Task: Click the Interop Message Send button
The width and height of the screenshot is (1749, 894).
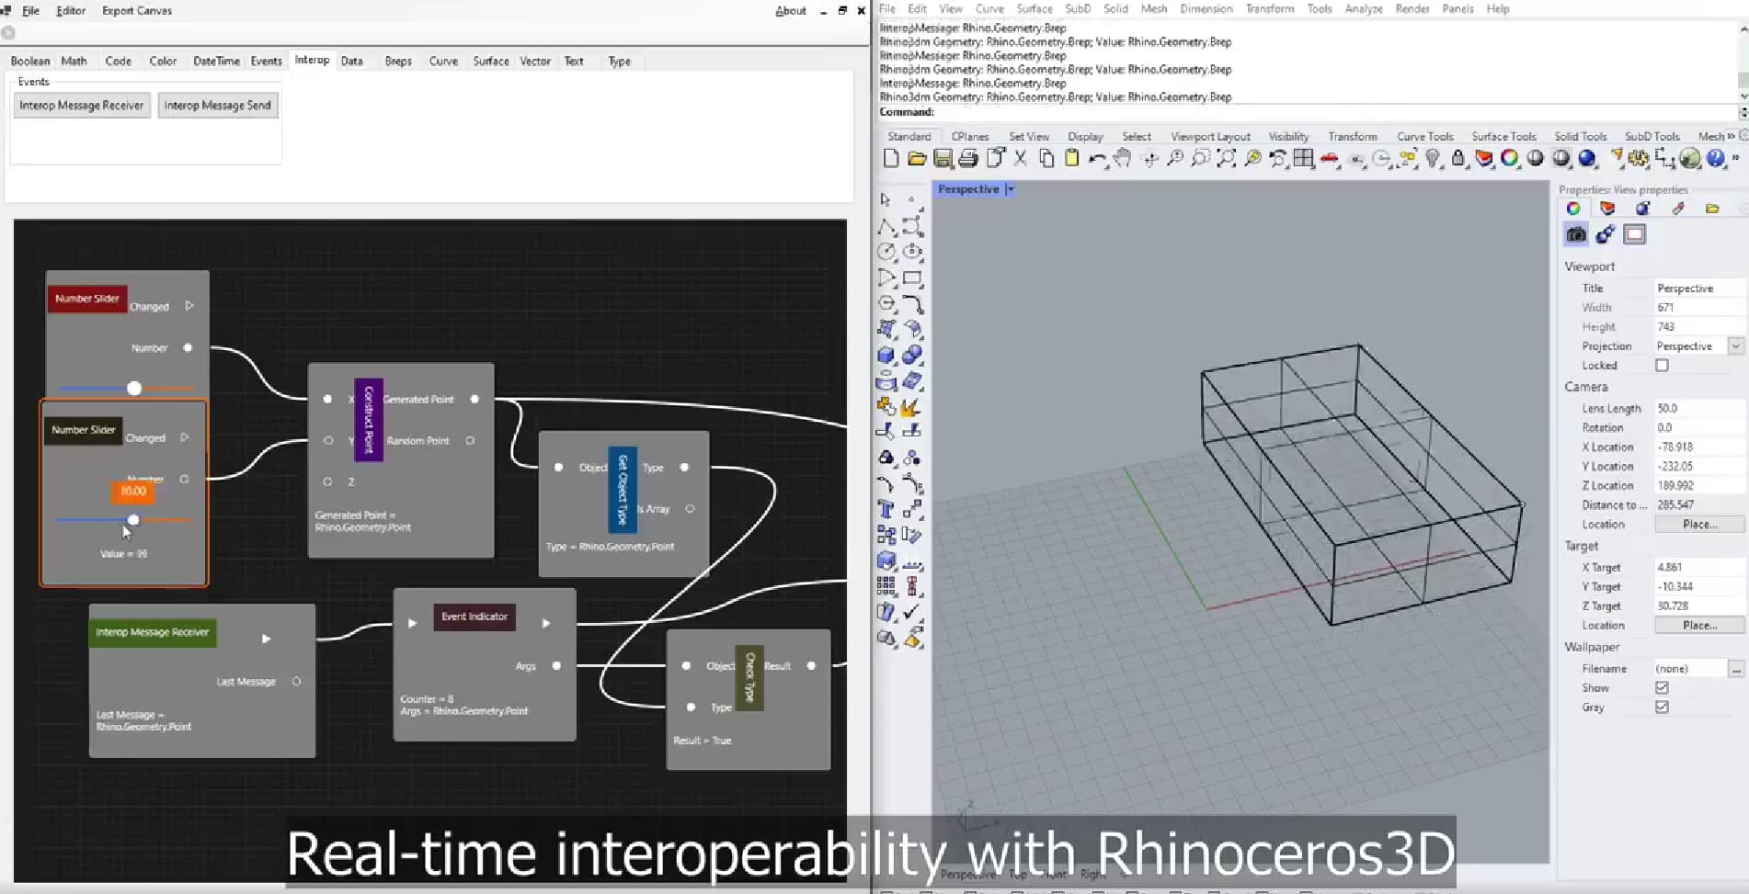Action: click(x=218, y=106)
